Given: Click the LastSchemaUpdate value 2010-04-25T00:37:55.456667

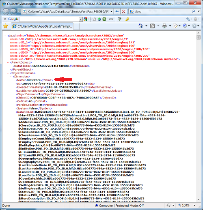Looking at the screenshot, I should [68, 91].
